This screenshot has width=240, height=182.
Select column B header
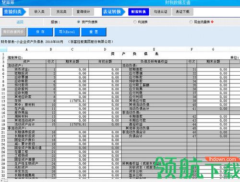point(51,49)
